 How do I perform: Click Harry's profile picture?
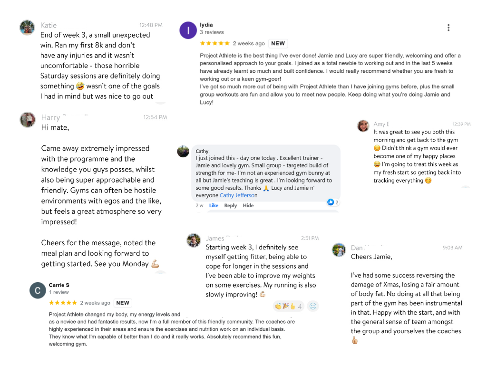28,119
